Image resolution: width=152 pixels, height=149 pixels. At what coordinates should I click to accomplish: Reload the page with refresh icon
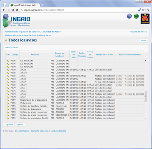13,10
